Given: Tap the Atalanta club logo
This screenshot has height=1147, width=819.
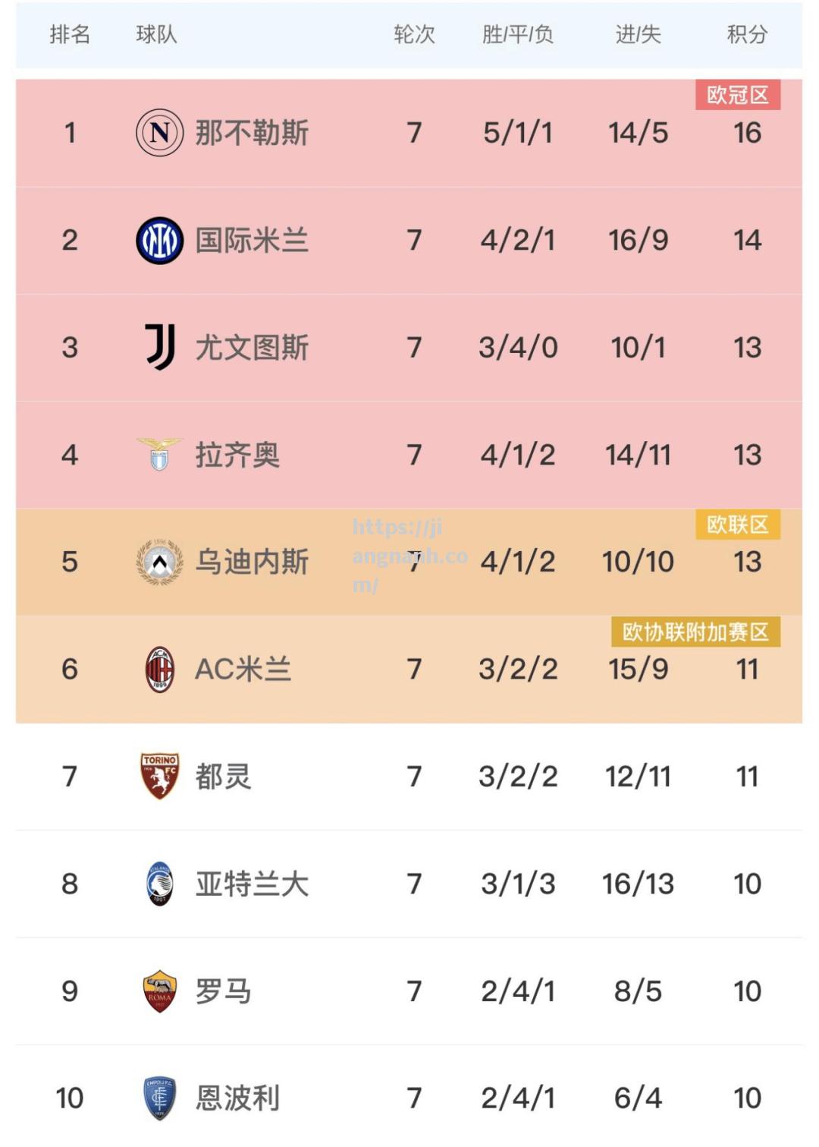Looking at the screenshot, I should point(159,884).
